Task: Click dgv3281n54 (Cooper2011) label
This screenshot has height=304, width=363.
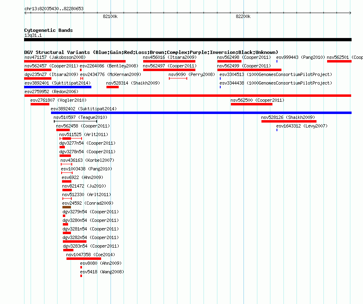Action: [91, 229]
